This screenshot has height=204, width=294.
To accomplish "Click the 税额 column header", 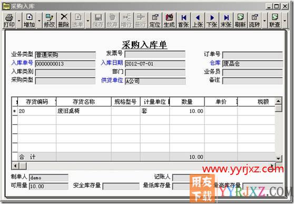I will (x=256, y=102).
